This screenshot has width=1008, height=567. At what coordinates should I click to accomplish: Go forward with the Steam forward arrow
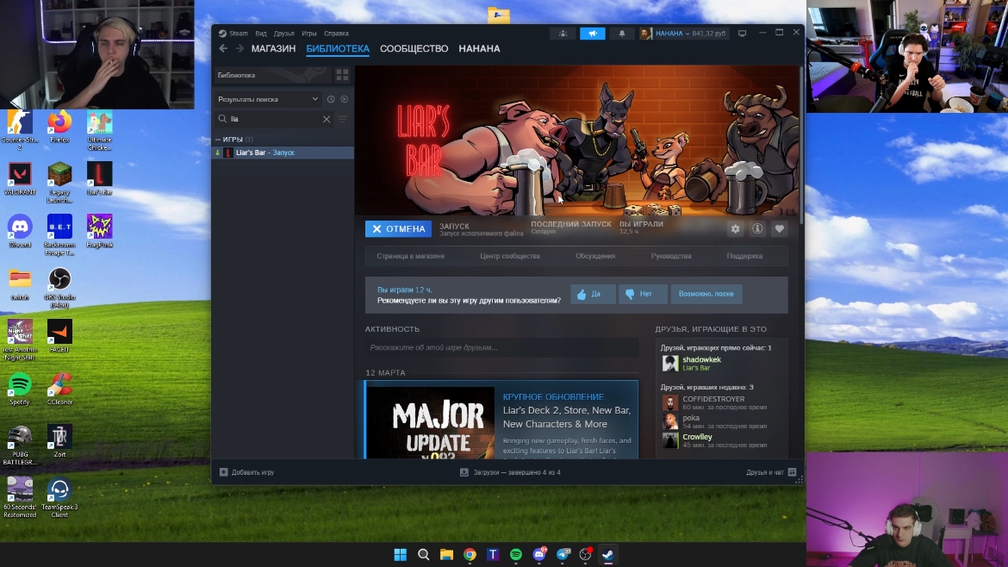point(240,48)
